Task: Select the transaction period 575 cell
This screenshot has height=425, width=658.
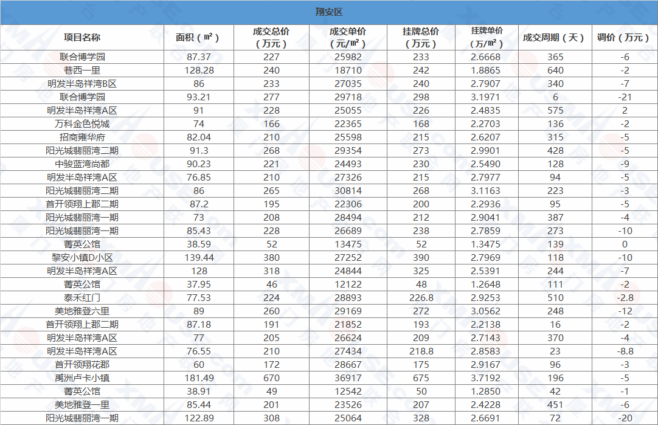Action: [x=555, y=110]
